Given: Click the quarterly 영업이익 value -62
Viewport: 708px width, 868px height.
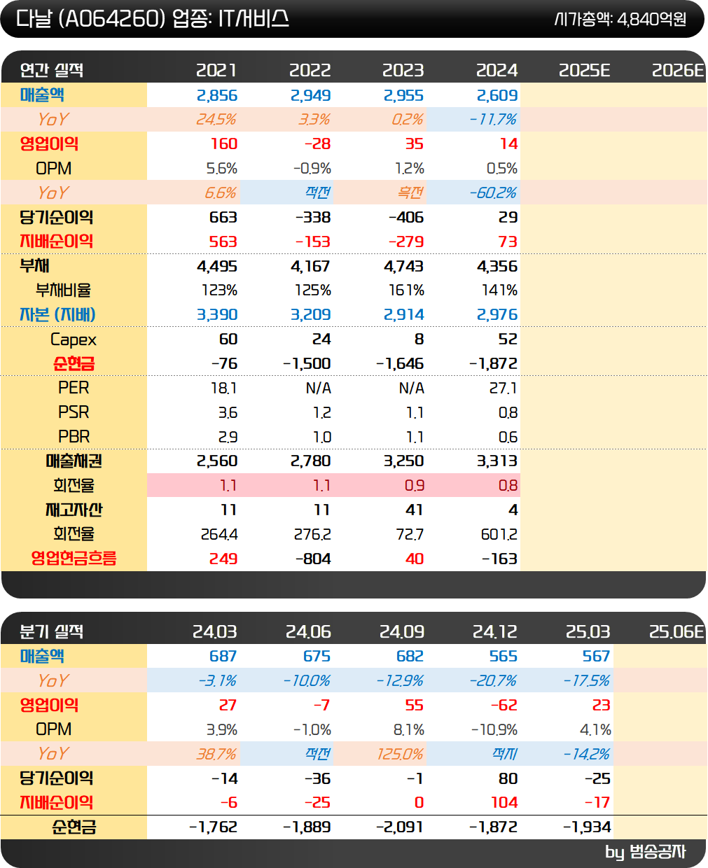Looking at the screenshot, I should point(504,705).
